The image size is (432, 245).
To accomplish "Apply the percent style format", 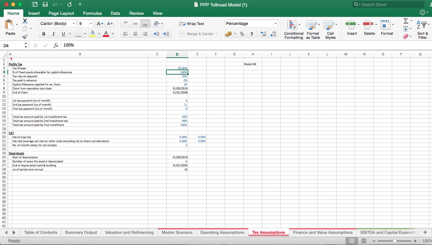I will pyautogui.click(x=242, y=34).
